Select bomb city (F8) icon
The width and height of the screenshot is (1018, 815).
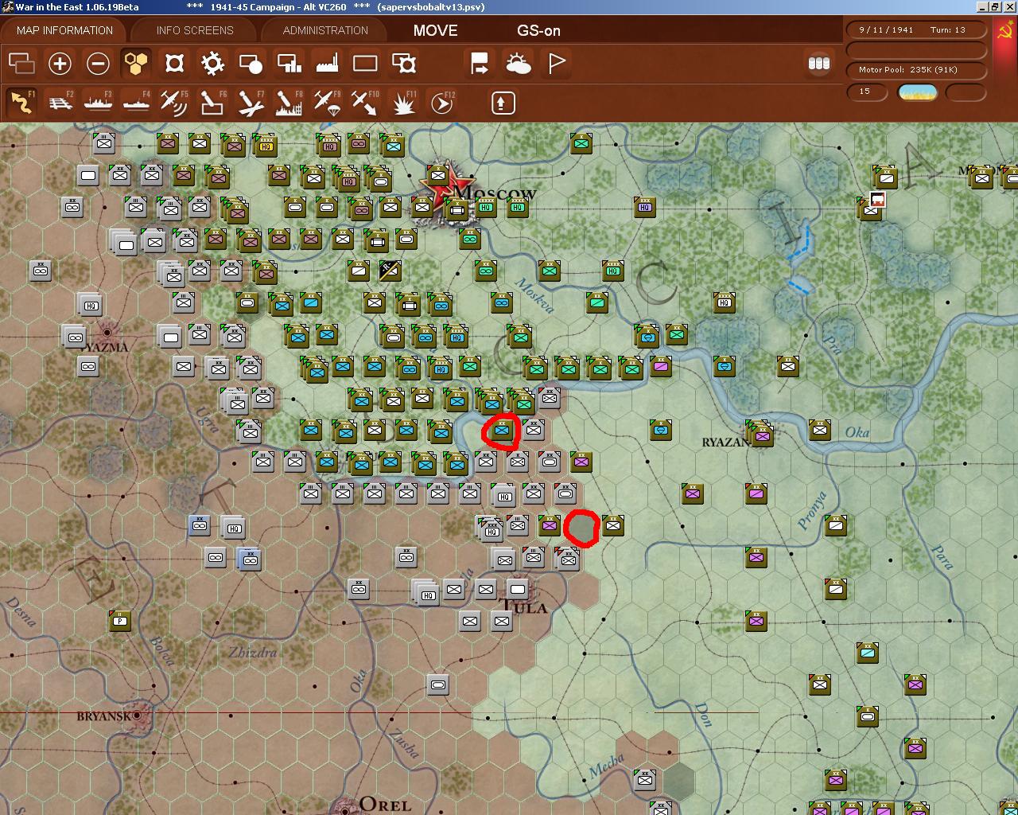point(289,102)
